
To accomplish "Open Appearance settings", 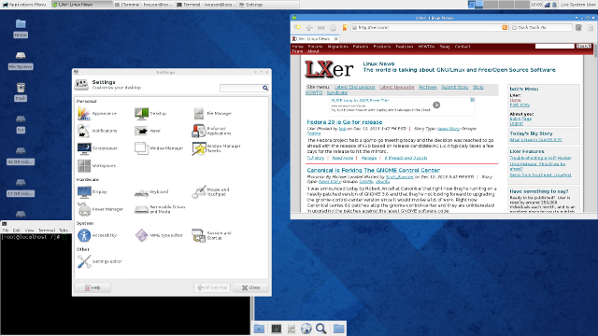I will [x=97, y=114].
